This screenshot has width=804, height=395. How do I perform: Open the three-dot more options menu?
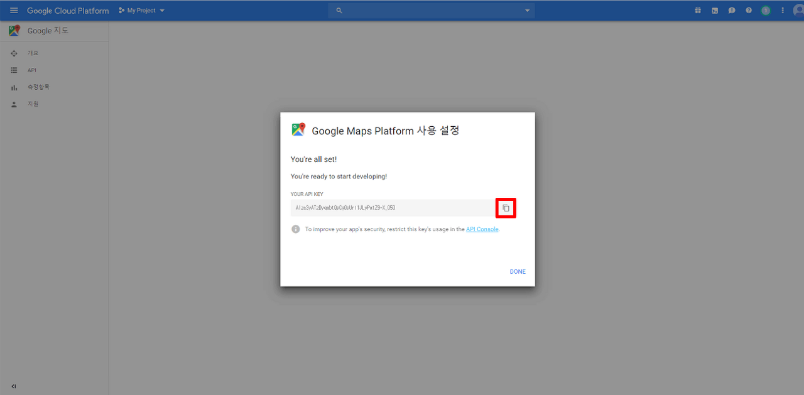(783, 11)
